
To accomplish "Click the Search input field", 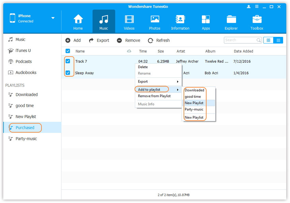I will tap(241, 40).
